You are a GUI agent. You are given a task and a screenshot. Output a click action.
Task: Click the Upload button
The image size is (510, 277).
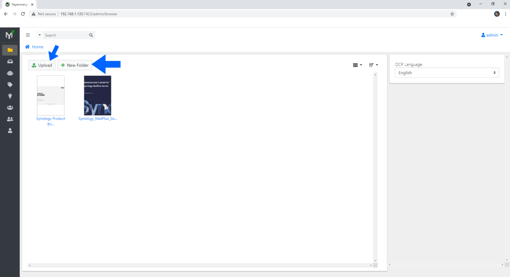(x=42, y=65)
